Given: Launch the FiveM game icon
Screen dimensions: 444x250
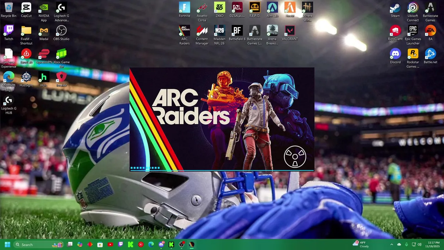Looking at the screenshot, I should click(290, 10).
